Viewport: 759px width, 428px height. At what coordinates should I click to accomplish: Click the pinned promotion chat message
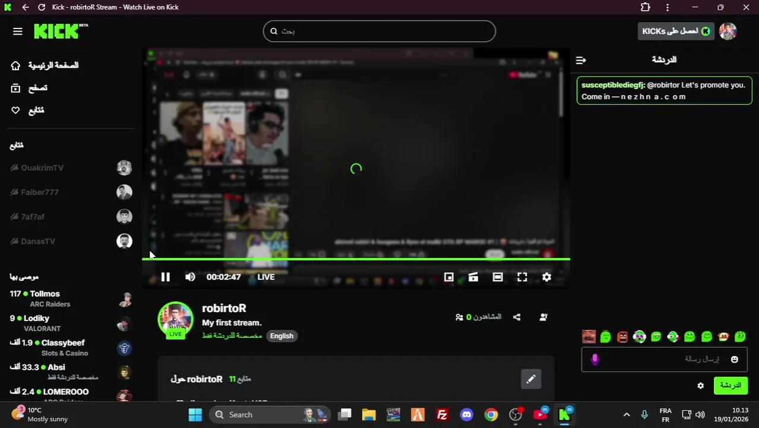tap(664, 91)
